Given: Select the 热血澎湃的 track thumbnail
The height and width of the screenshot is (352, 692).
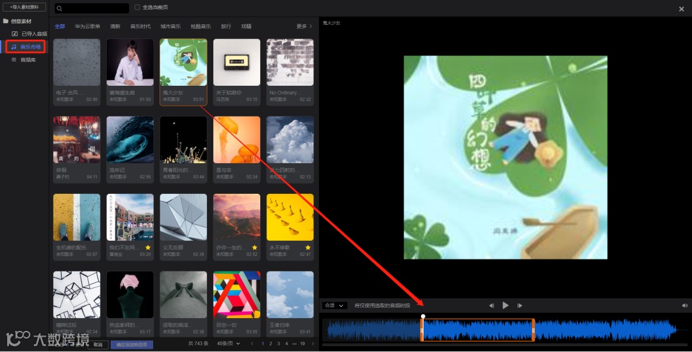Looking at the screenshot, I should 130,295.
